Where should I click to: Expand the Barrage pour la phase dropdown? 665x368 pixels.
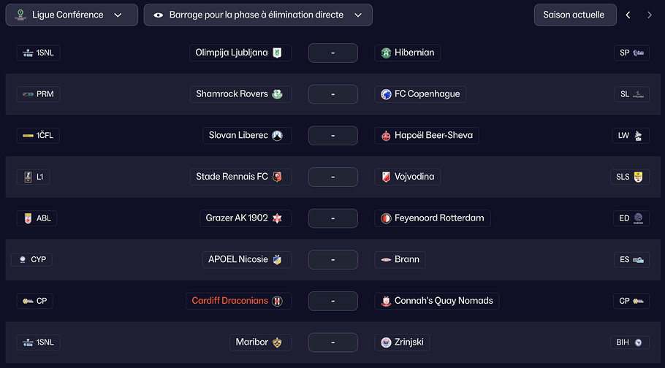[257, 15]
